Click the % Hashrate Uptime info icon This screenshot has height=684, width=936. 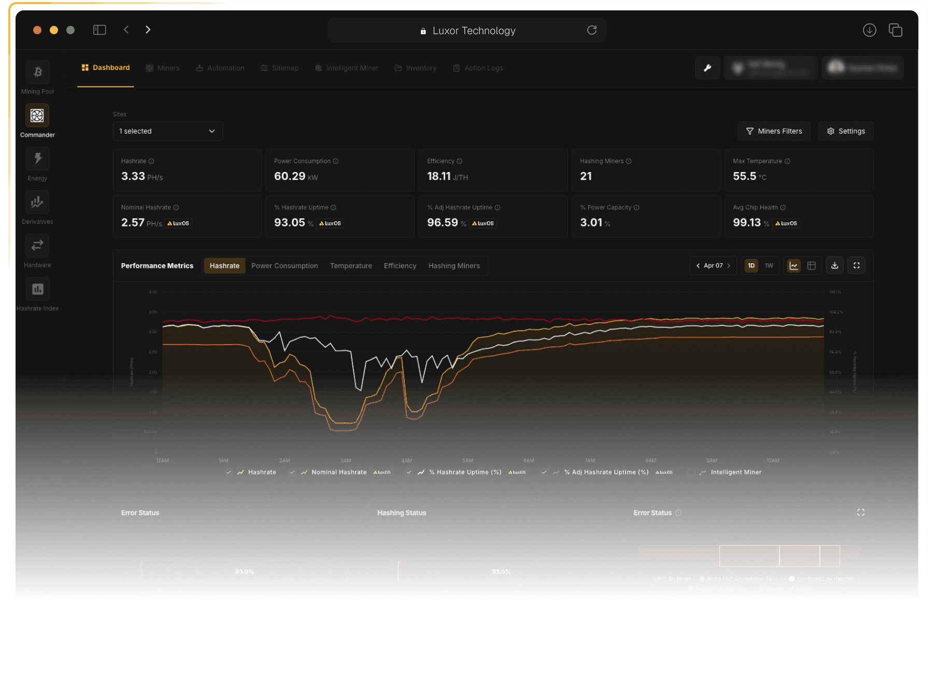(x=333, y=208)
